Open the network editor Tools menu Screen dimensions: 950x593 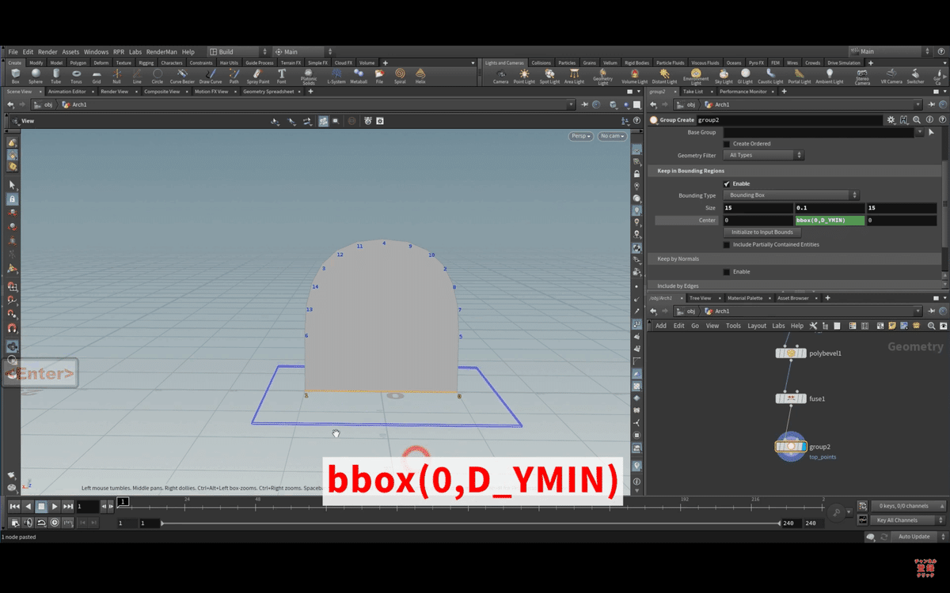click(x=733, y=326)
